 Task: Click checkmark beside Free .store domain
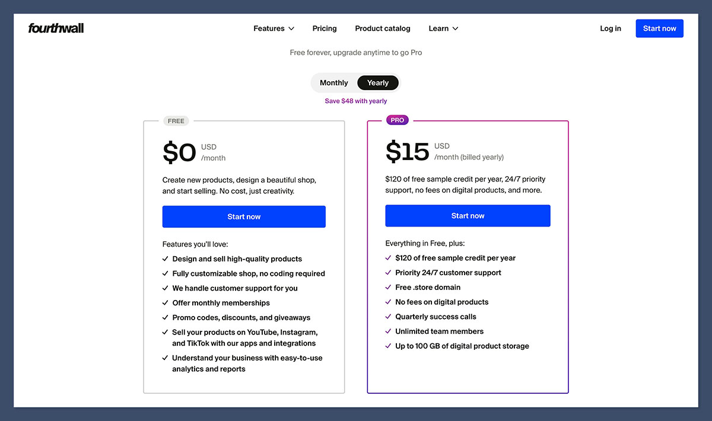tap(387, 287)
